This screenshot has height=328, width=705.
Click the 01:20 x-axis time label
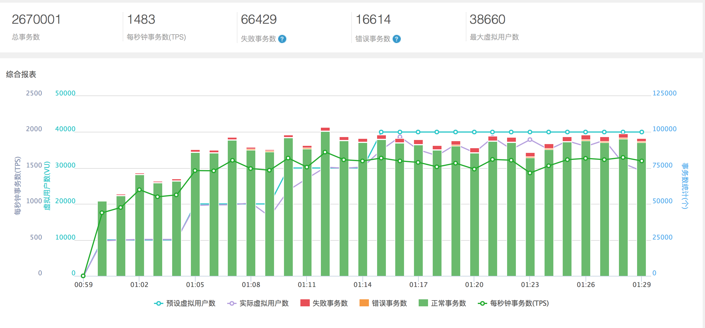pyautogui.click(x=474, y=285)
